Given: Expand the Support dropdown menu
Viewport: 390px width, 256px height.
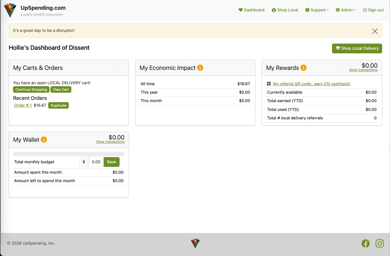Looking at the screenshot, I should coord(317,10).
